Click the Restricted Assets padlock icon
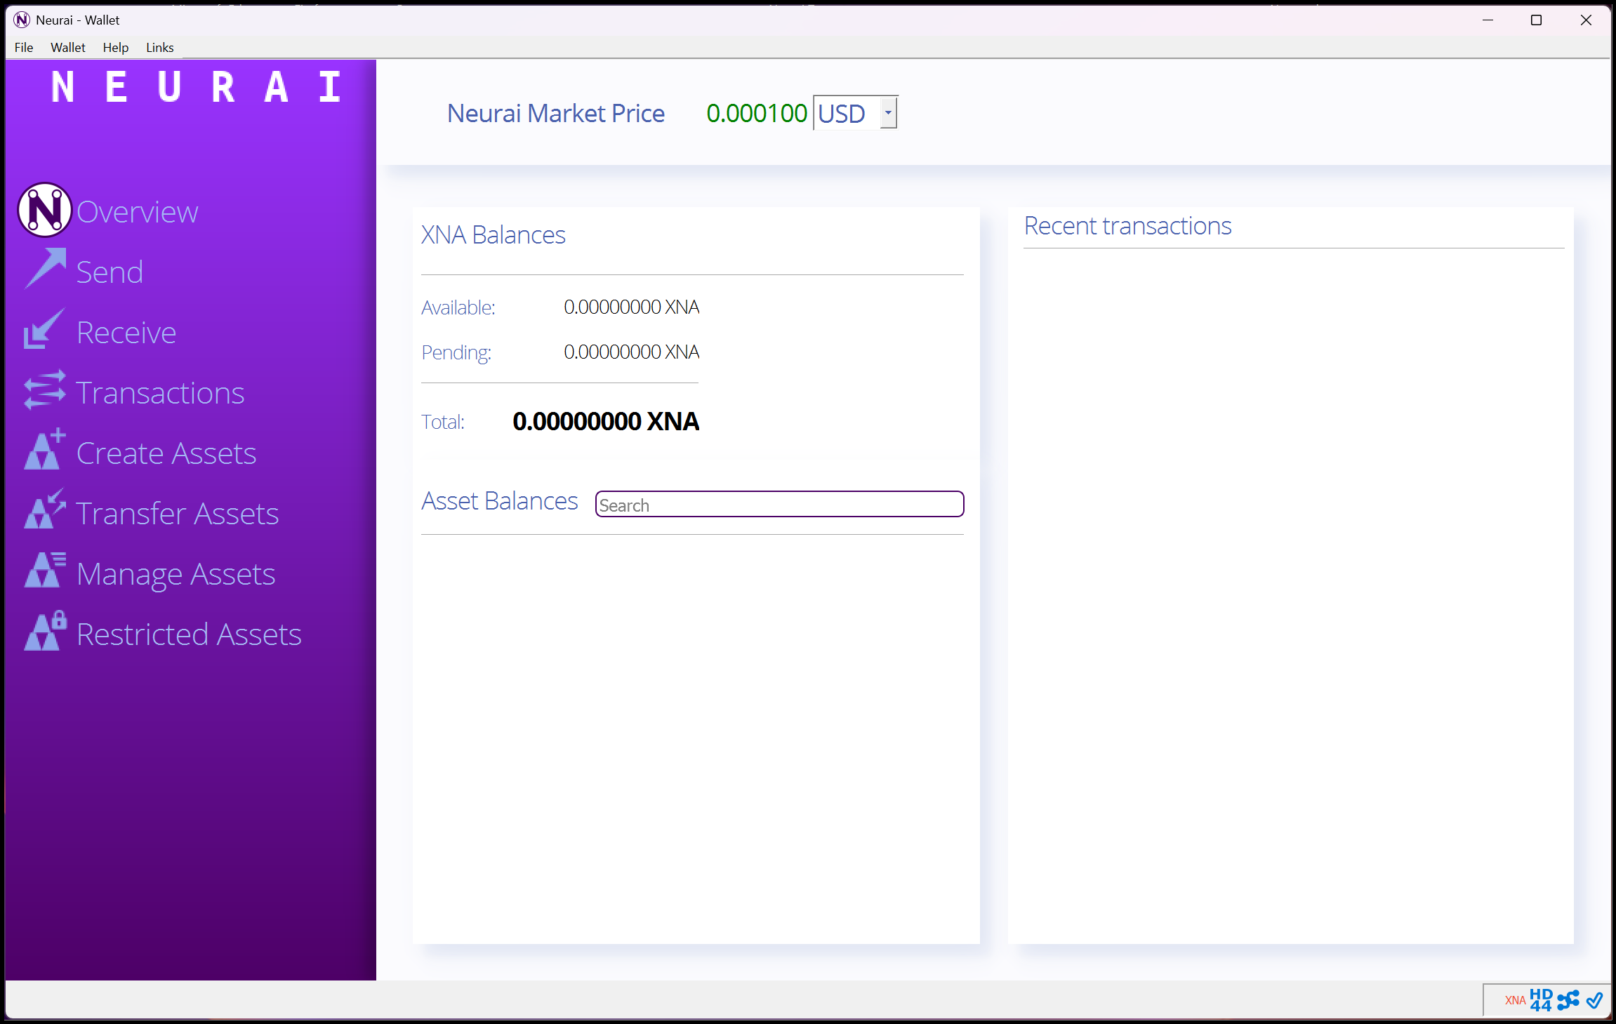Screen dimensions: 1616x1024 [x=44, y=631]
